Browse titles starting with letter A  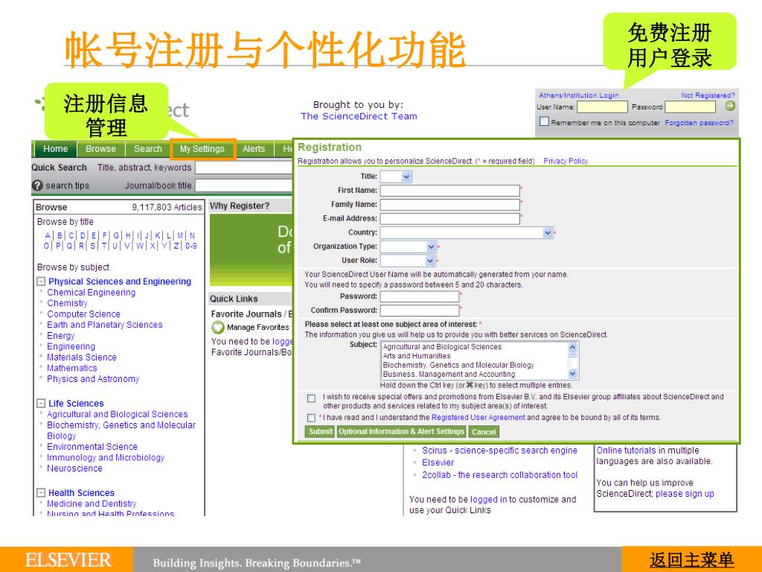coord(48,235)
